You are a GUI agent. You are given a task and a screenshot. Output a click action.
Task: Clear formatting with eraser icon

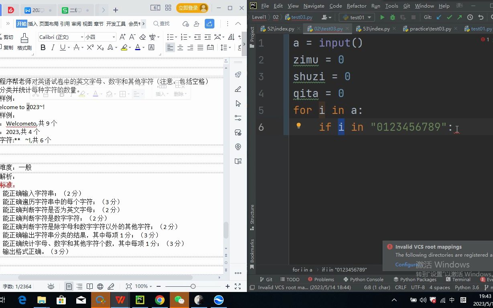(143, 37)
